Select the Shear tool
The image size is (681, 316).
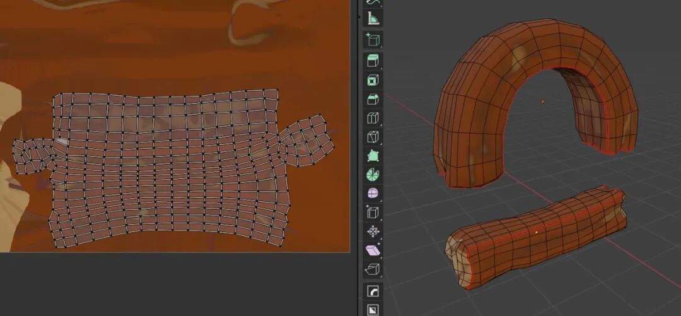coord(373,250)
